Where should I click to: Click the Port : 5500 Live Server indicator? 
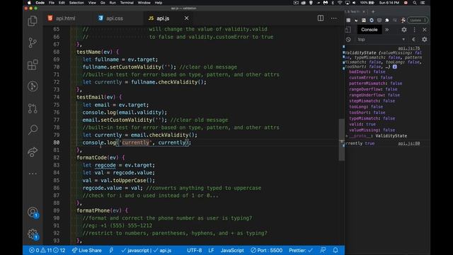click(266, 250)
